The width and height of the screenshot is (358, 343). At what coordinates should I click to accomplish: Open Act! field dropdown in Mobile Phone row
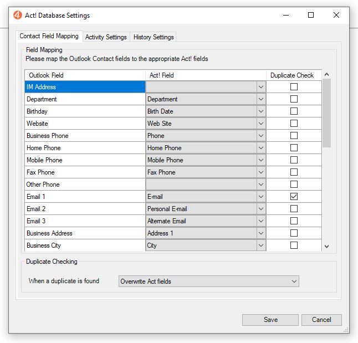[260, 160]
